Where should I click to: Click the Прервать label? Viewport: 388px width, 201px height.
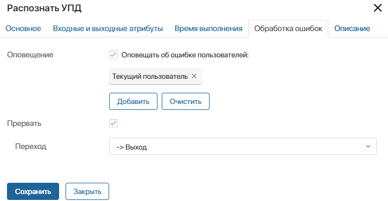pyautogui.click(x=24, y=123)
